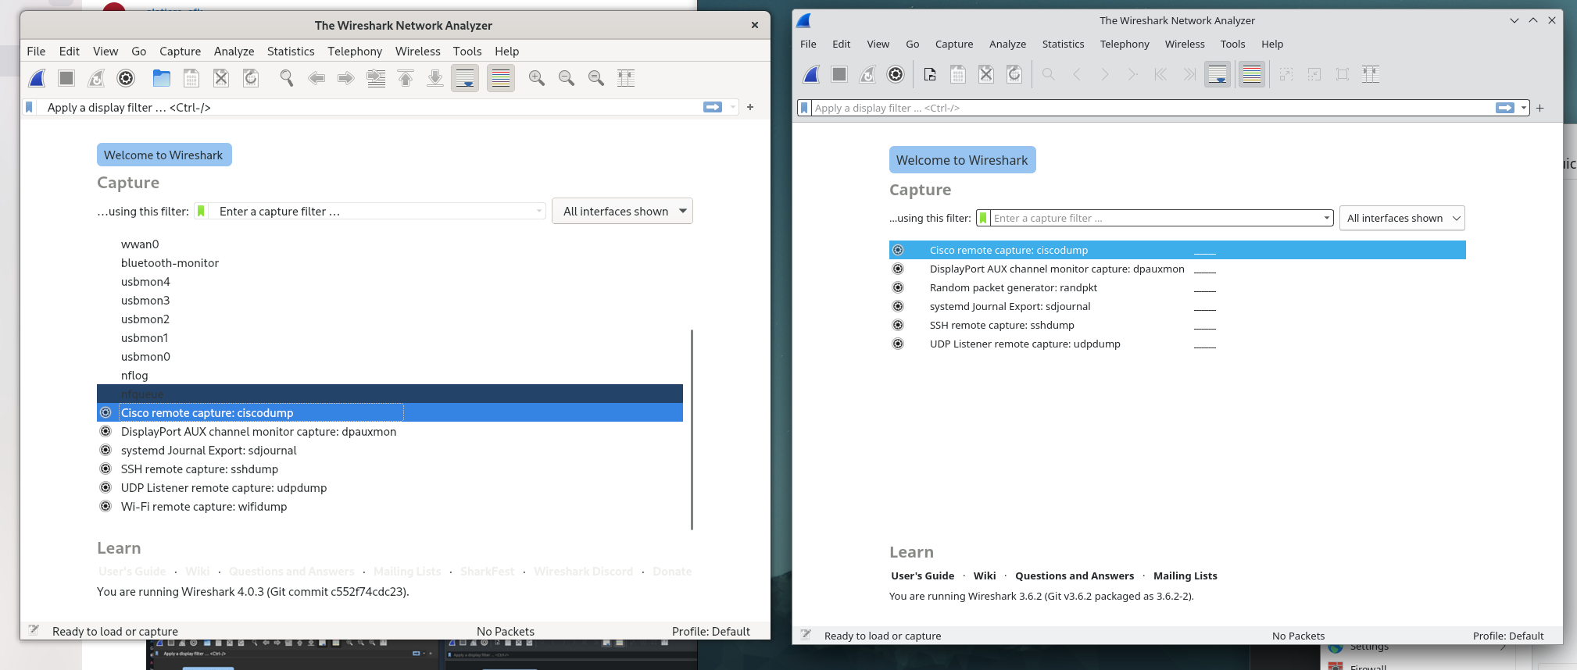Image resolution: width=1577 pixels, height=670 pixels.
Task: Click go to last packet icon in left window
Action: tap(435, 78)
